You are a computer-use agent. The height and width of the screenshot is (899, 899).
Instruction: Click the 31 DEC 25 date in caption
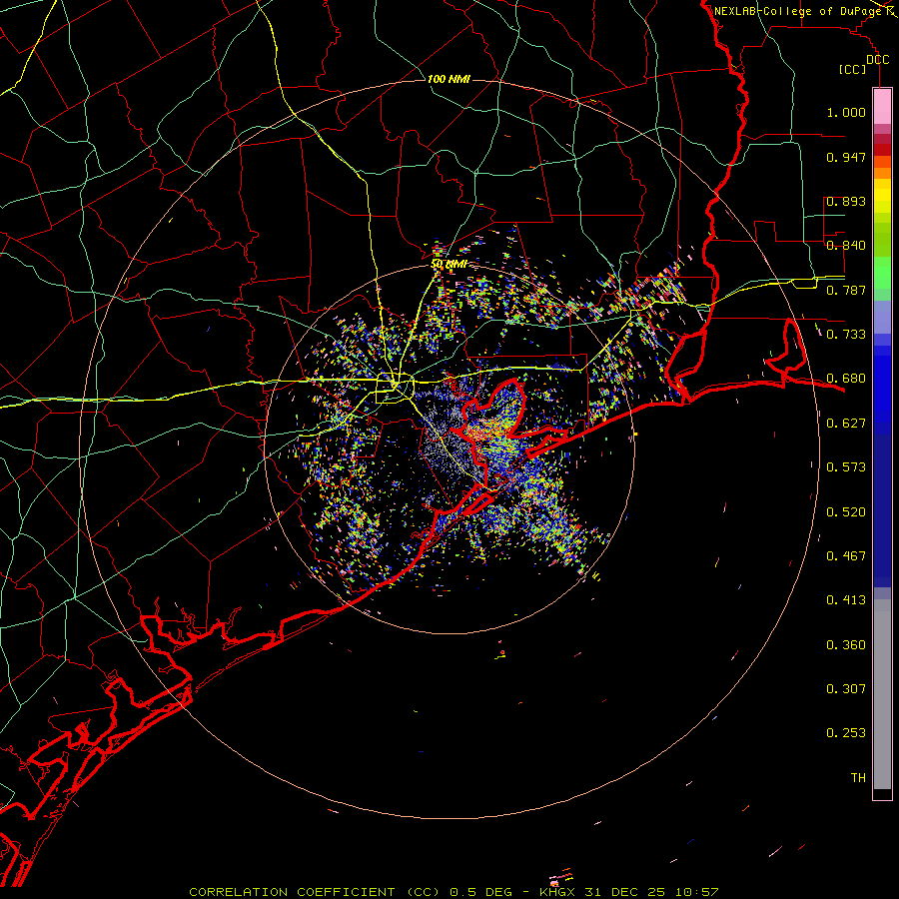[x=625, y=892]
